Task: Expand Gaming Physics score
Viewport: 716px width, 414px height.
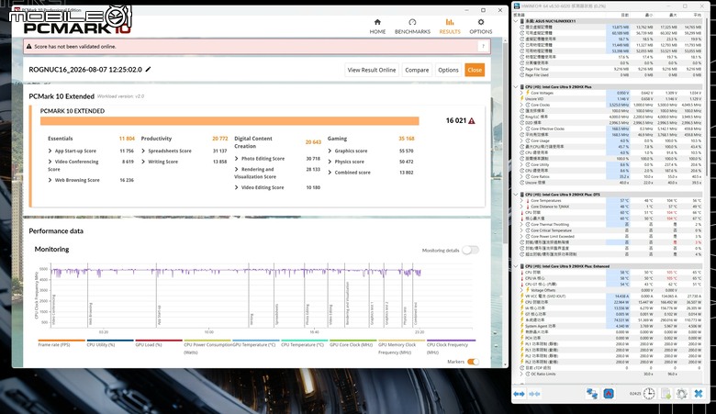Action: (330, 162)
